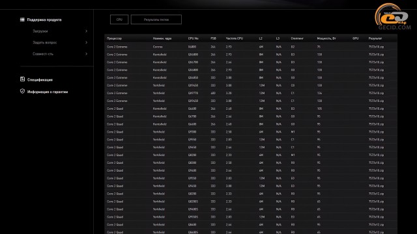Click the Результат column header
The width and height of the screenshot is (417, 234).
click(375, 38)
